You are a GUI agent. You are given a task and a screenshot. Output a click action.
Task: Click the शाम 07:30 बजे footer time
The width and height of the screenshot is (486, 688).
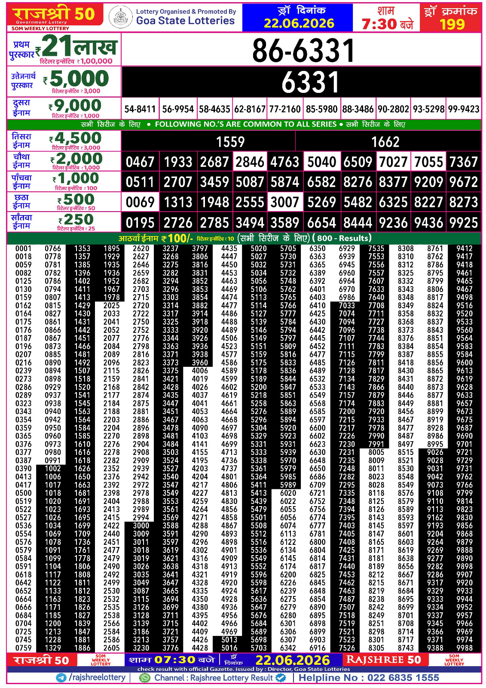pos(171,660)
